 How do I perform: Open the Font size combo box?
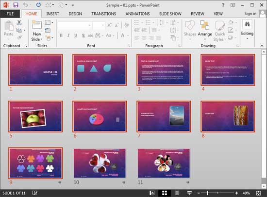pyautogui.click(x=99, y=25)
